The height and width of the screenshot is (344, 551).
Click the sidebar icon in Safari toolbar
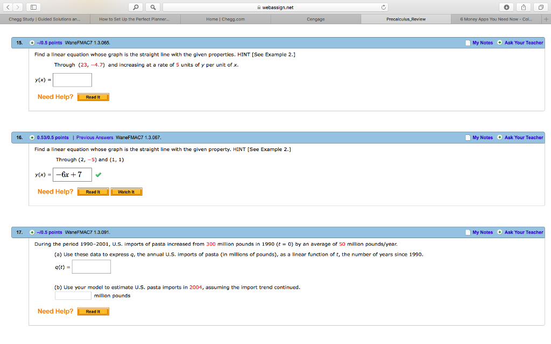[33, 8]
